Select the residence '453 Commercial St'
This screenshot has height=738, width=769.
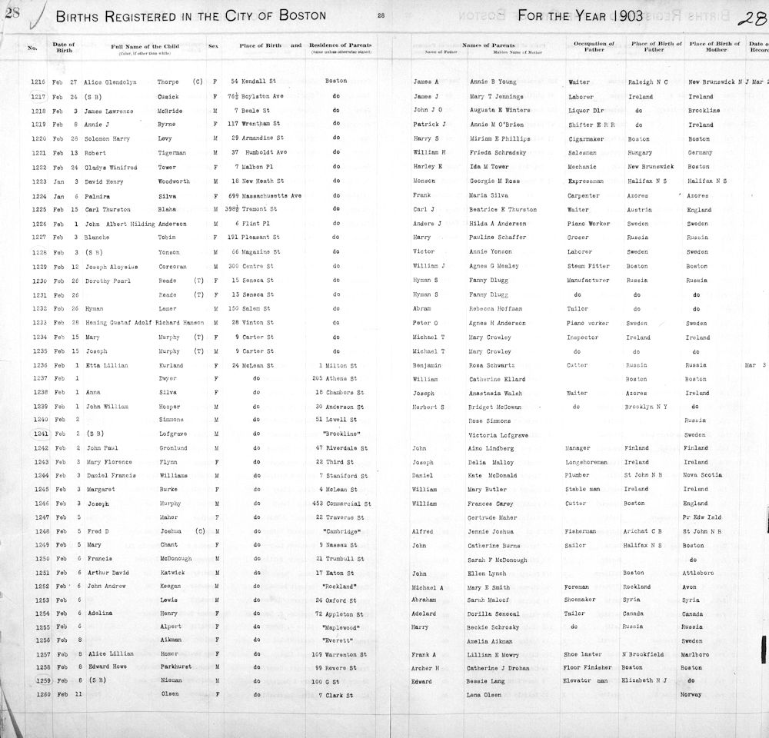(x=342, y=504)
